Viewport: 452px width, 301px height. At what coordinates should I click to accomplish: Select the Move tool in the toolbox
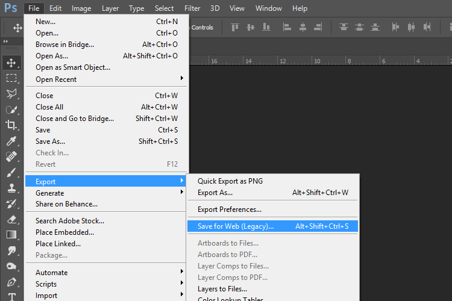point(11,63)
